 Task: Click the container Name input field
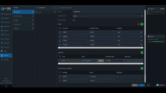tap(108, 12)
